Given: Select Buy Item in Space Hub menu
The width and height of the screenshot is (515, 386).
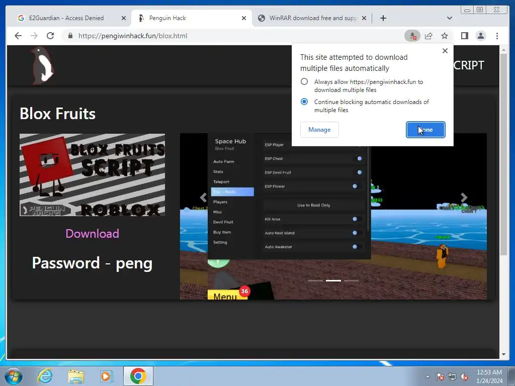Looking at the screenshot, I should [x=222, y=232].
